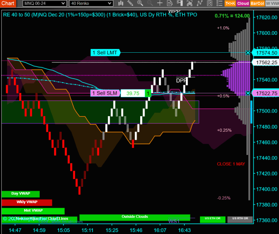Screen dimensions: 279x234
Task: Click the +1.0% level label
Action: [223, 28]
